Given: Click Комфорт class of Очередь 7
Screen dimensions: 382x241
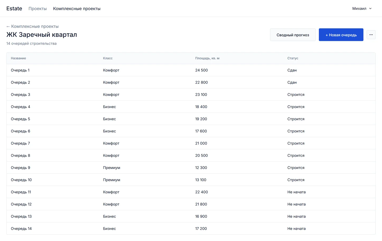Looking at the screenshot, I should [x=111, y=143].
